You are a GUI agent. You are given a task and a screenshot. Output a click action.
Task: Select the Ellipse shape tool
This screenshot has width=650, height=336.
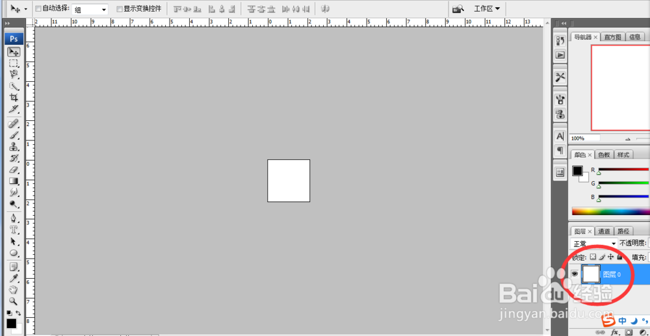[14, 252]
